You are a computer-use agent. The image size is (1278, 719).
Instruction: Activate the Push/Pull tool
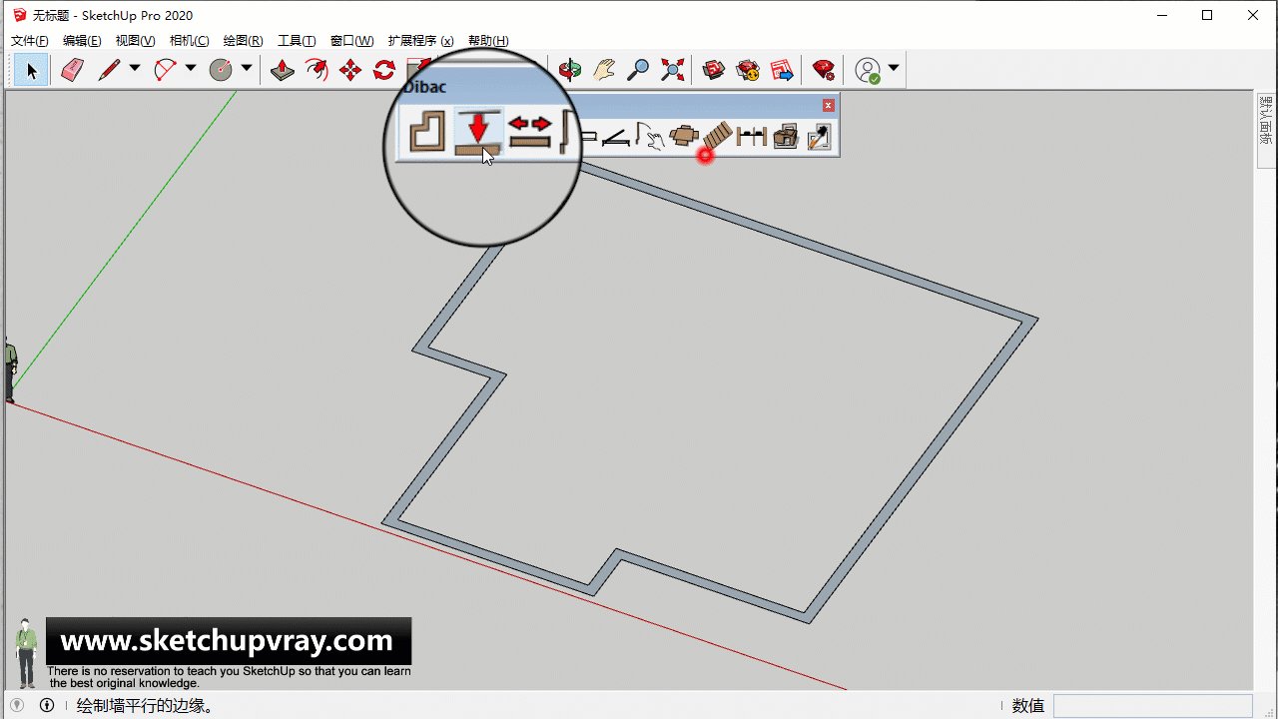[x=283, y=70]
